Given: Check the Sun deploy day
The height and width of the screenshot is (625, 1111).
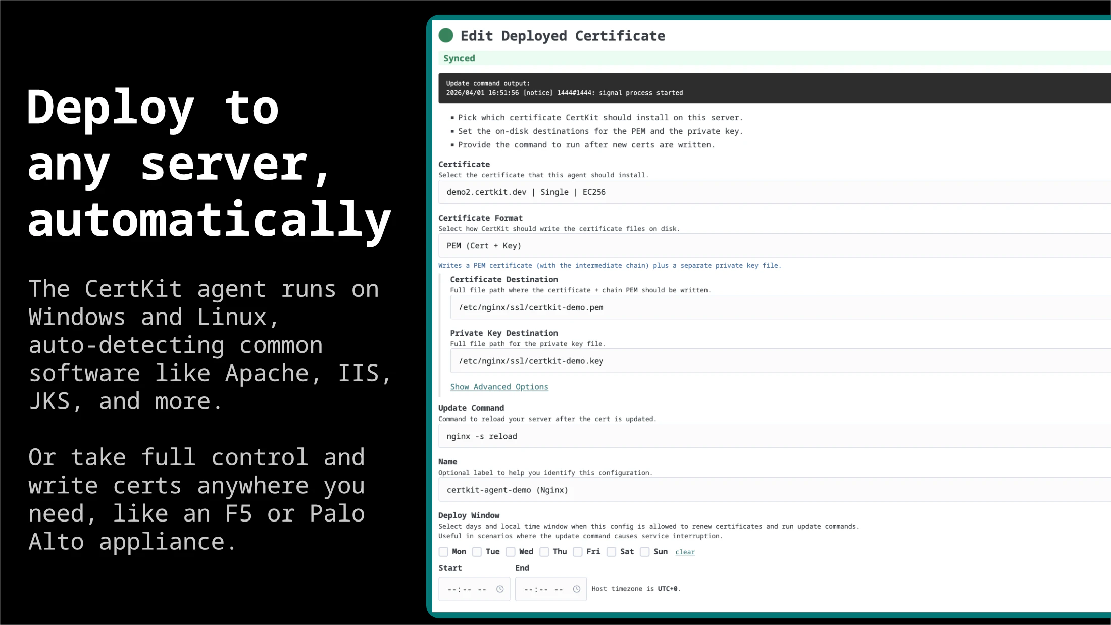Looking at the screenshot, I should pos(645,552).
